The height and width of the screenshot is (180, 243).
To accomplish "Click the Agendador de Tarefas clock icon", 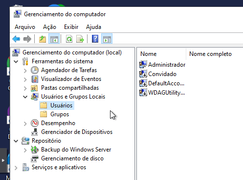I will pos(35,70).
